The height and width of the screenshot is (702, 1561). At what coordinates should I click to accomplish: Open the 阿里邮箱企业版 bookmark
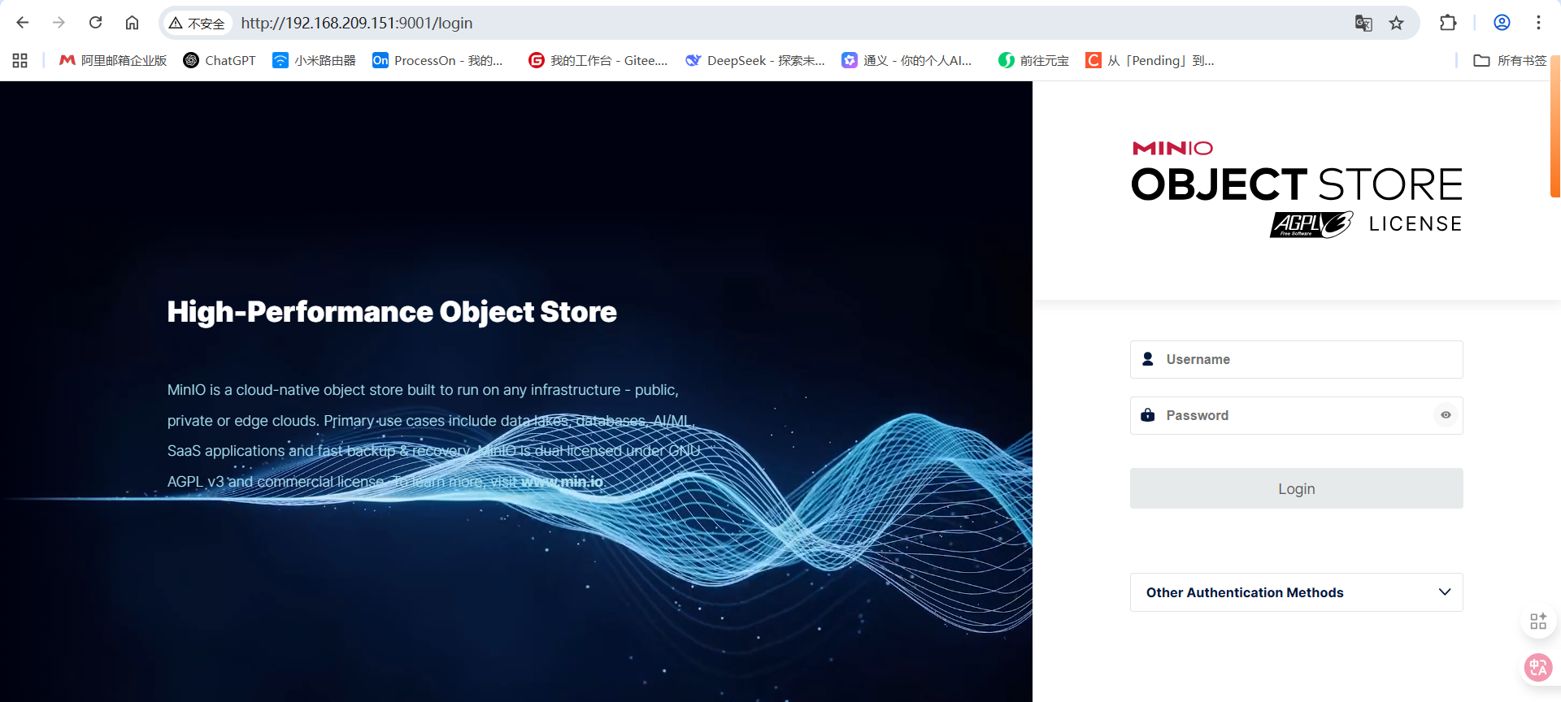[x=113, y=60]
